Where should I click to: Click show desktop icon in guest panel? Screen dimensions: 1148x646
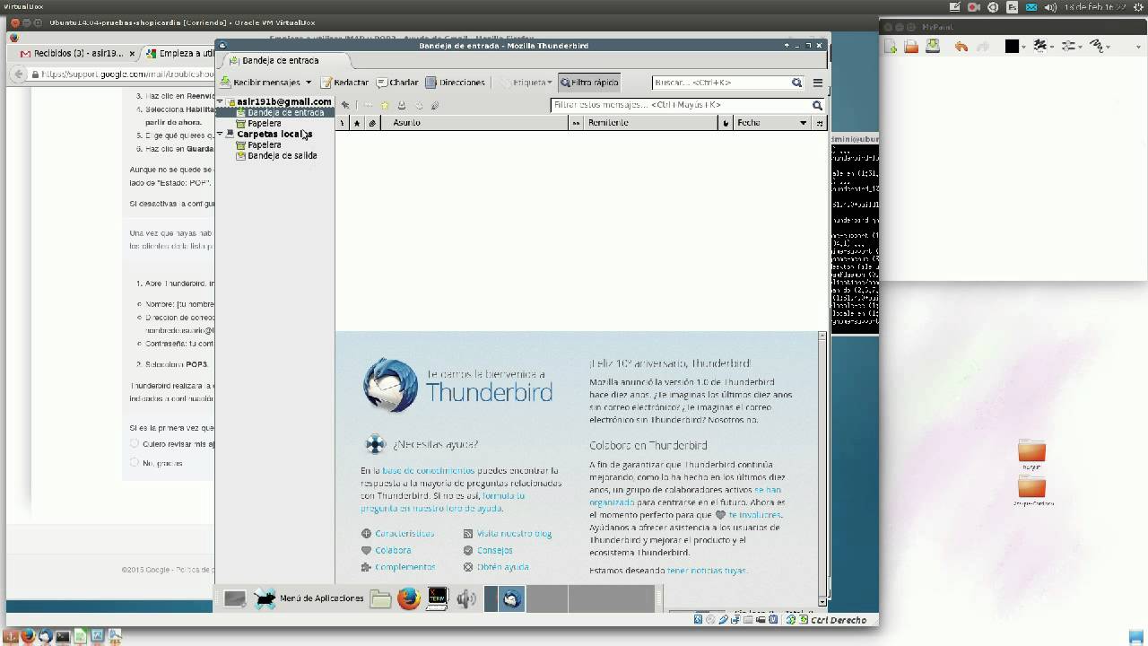(234, 598)
